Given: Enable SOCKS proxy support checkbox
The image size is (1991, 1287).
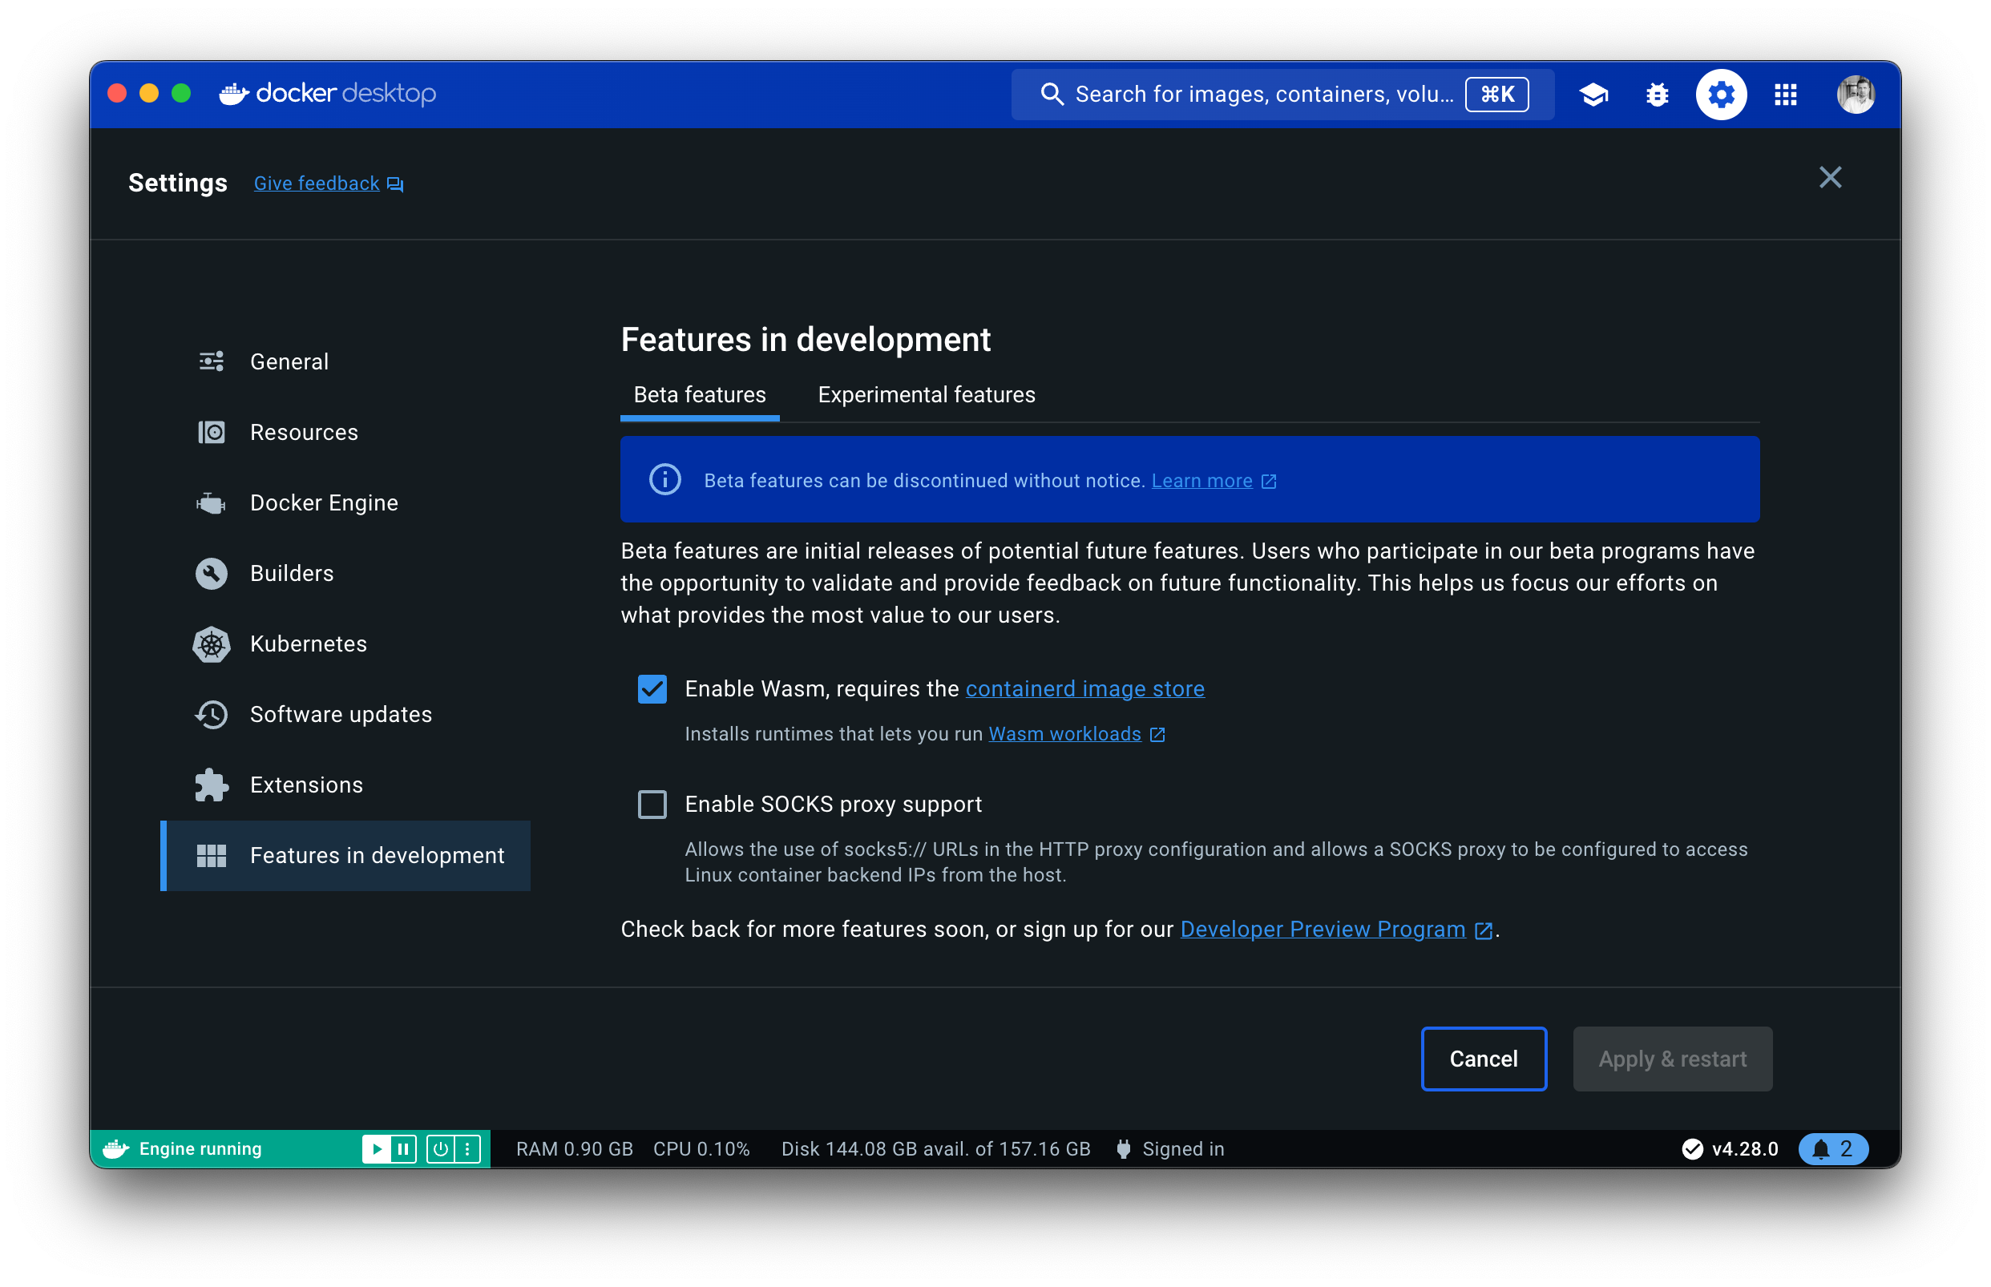Looking at the screenshot, I should point(652,804).
